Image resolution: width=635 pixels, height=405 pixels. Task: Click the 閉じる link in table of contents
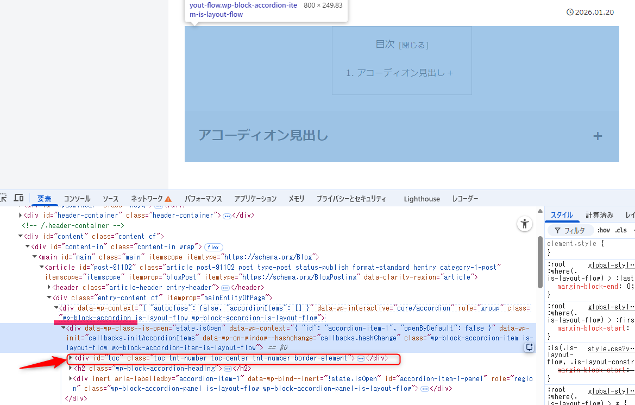(414, 45)
